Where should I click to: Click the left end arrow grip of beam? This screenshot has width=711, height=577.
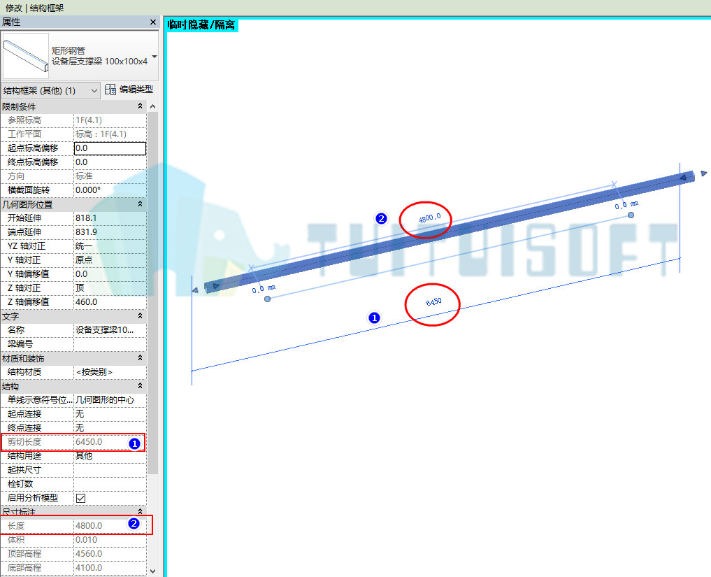coord(195,290)
